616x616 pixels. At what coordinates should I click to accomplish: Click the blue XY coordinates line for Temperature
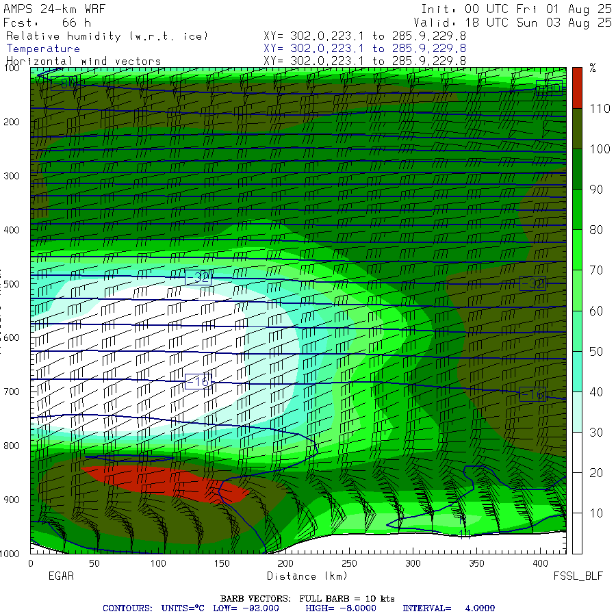365,49
